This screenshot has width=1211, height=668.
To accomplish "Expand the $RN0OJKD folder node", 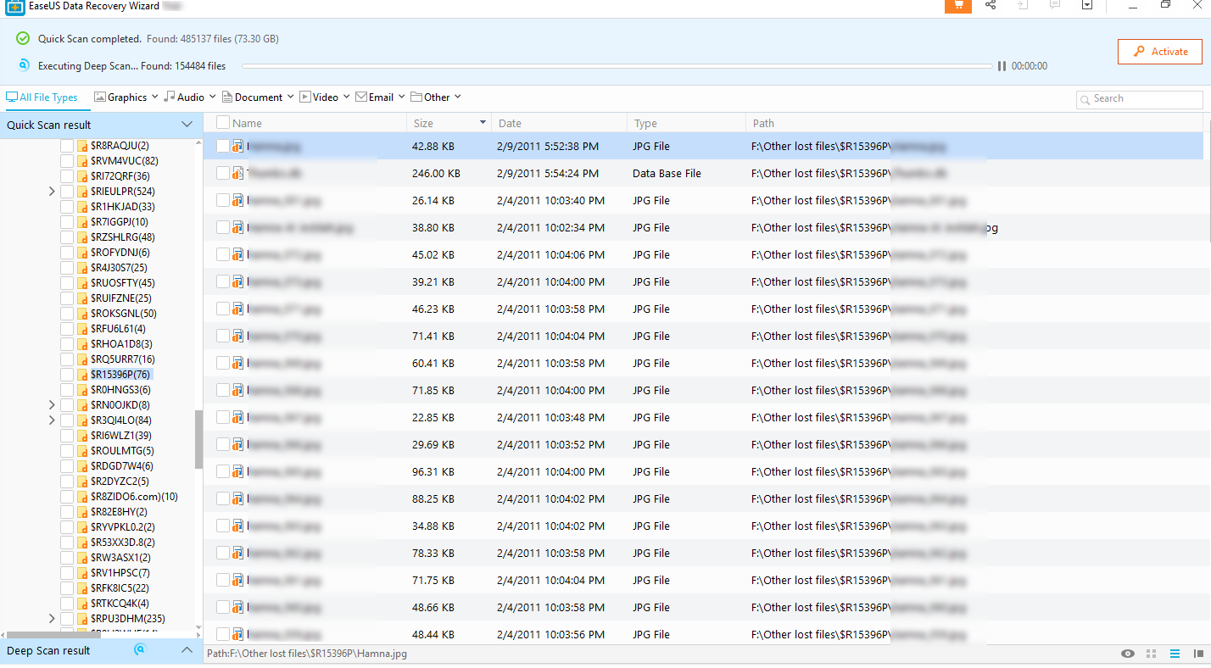I will coord(52,405).
